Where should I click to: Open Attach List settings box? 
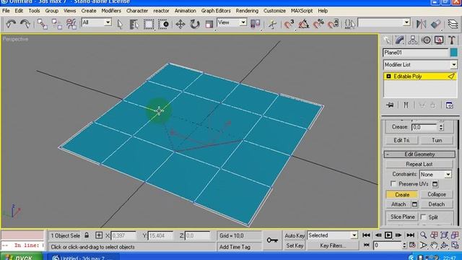click(414, 204)
